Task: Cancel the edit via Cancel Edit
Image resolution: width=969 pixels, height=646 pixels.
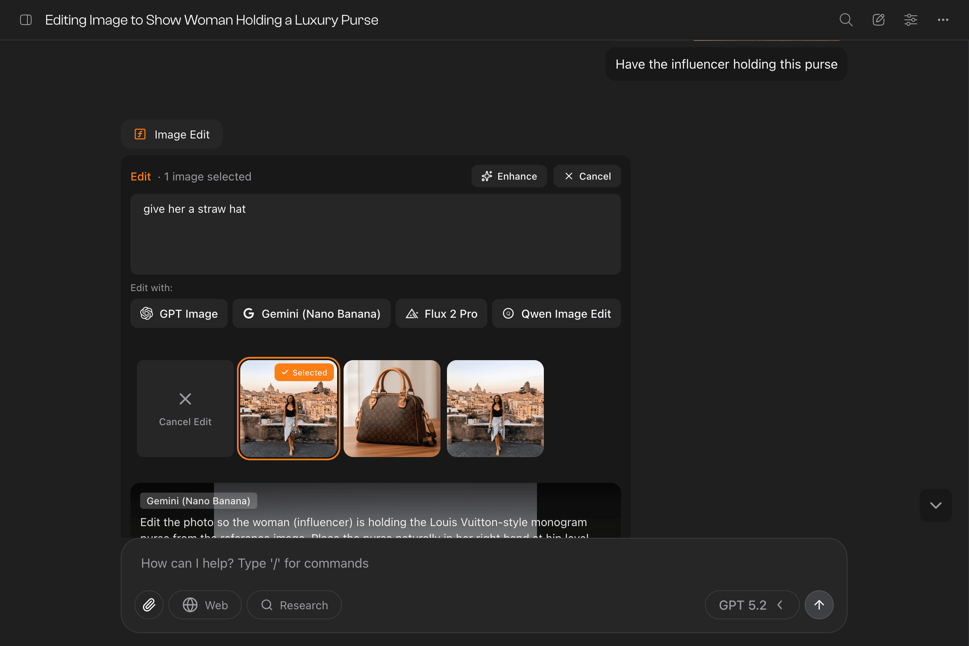Action: pos(185,409)
